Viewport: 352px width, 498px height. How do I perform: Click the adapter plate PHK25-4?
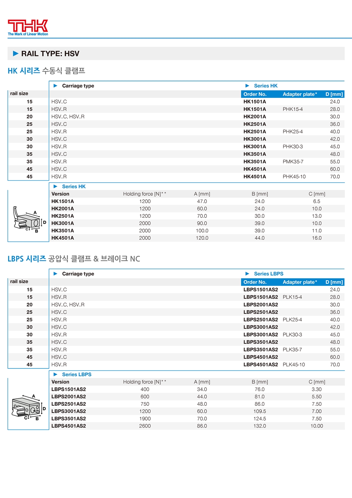click(x=293, y=132)
